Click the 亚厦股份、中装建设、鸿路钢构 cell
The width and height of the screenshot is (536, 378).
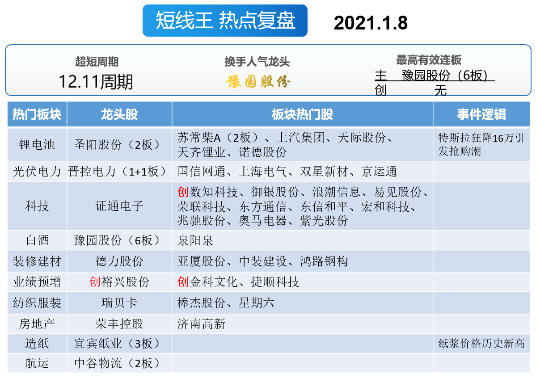click(303, 261)
